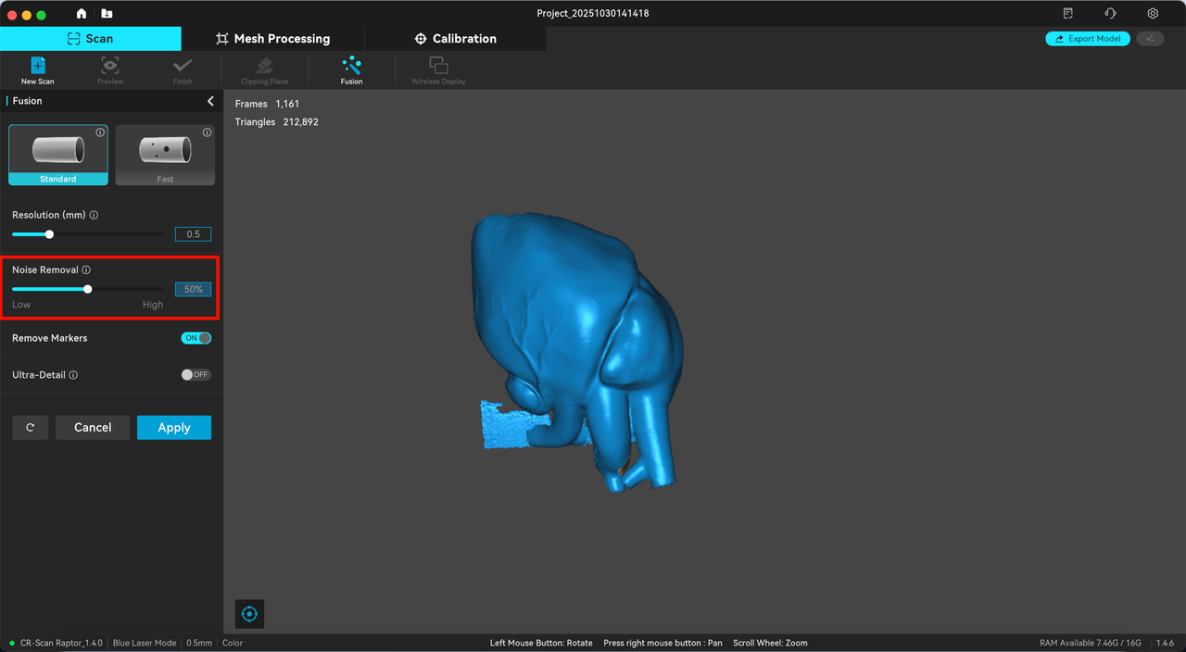Click the Noise Removal slider handle
This screenshot has width=1186, height=652.
(x=88, y=289)
